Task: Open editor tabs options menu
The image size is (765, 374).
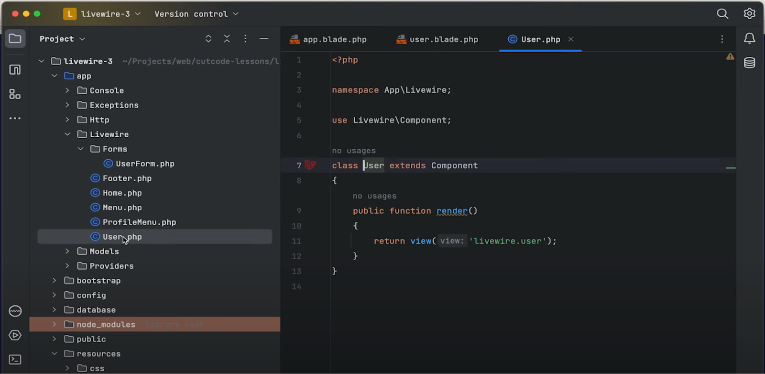Action: [722, 39]
